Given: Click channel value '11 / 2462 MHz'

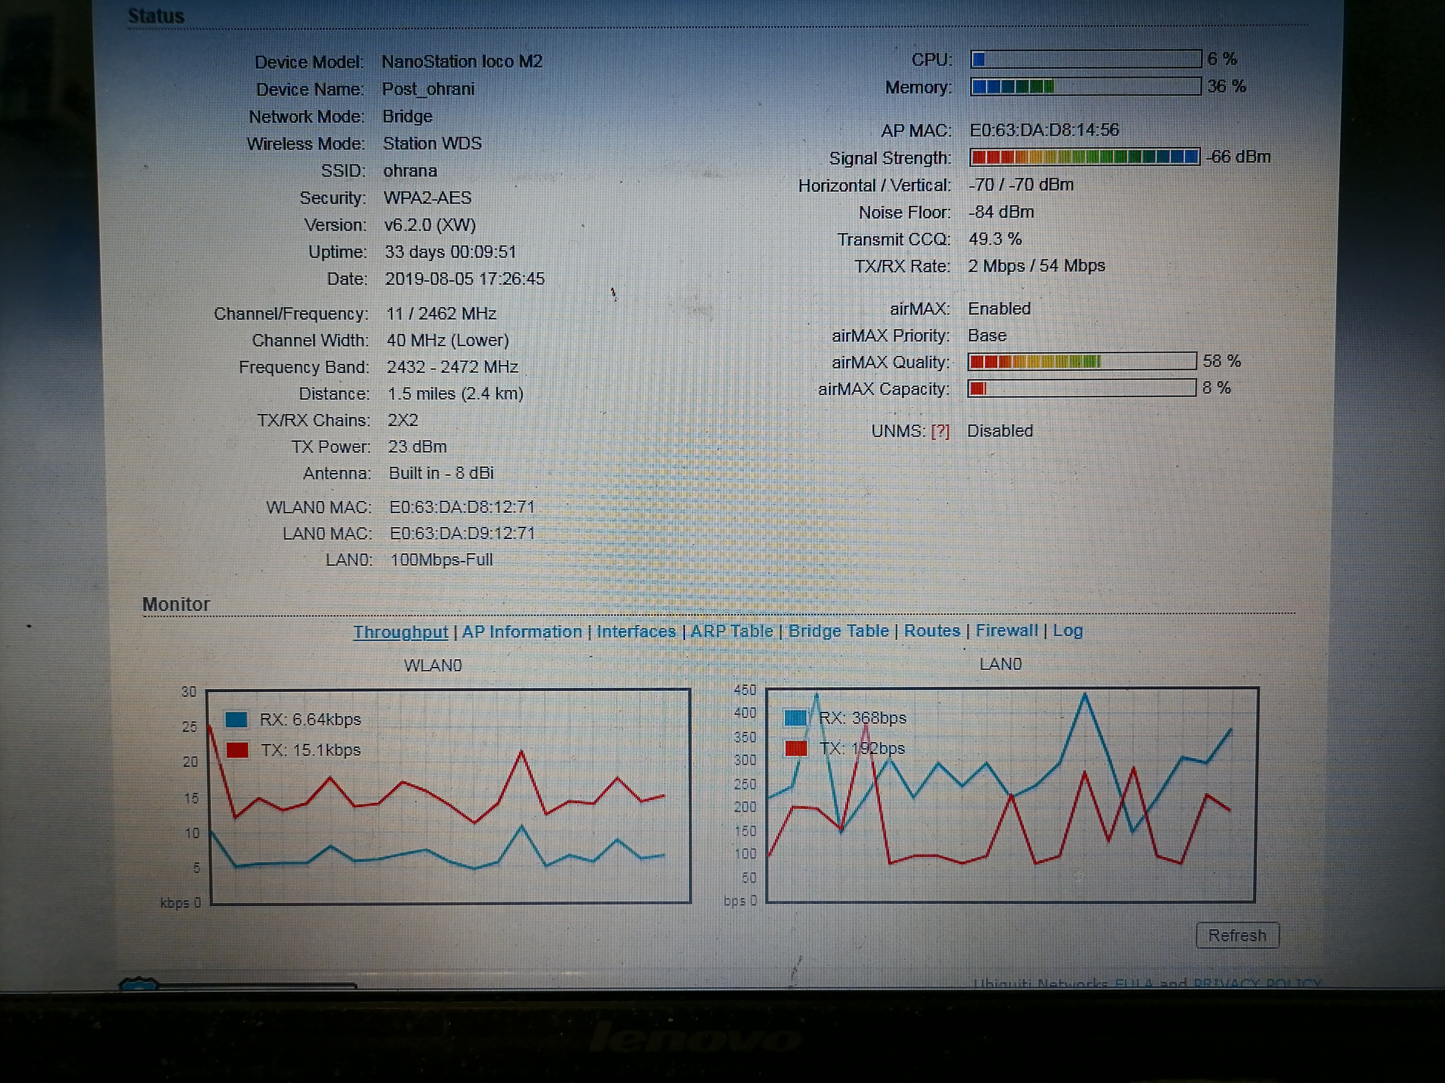Looking at the screenshot, I should point(441,313).
